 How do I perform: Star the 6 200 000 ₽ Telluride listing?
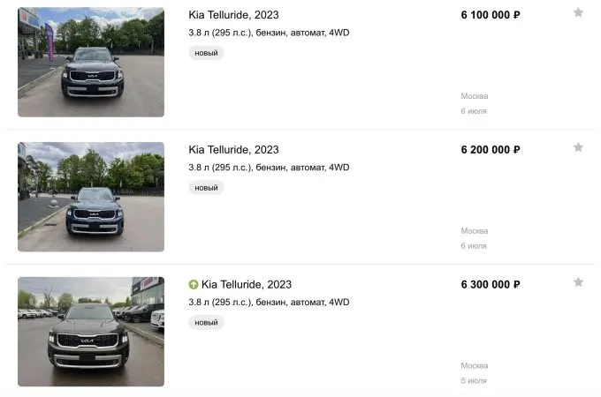coord(578,147)
